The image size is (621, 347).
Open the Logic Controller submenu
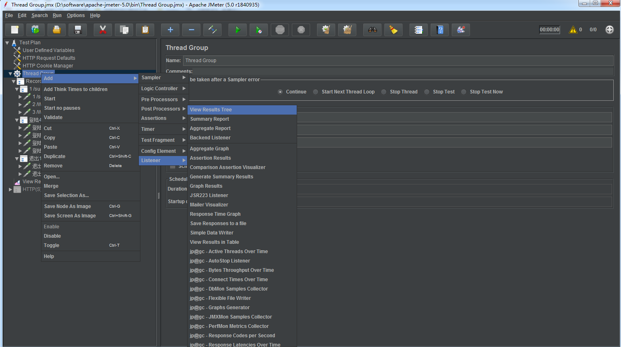click(x=163, y=89)
